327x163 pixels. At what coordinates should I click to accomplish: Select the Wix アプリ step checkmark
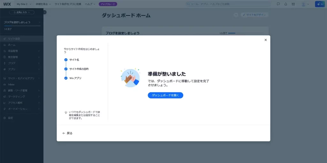(66, 78)
